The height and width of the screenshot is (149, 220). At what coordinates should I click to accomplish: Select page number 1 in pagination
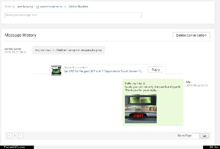pyautogui.click(x=15, y=135)
